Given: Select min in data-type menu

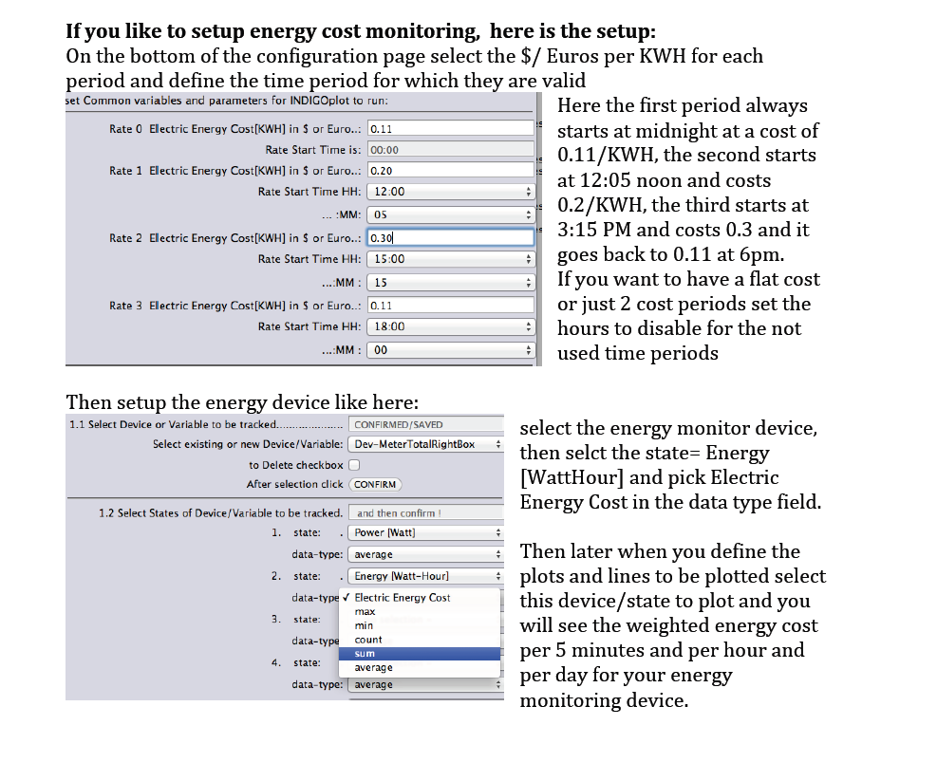Looking at the screenshot, I should [420, 625].
